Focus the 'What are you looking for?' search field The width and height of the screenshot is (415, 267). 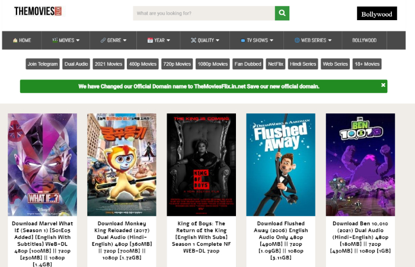tap(204, 13)
